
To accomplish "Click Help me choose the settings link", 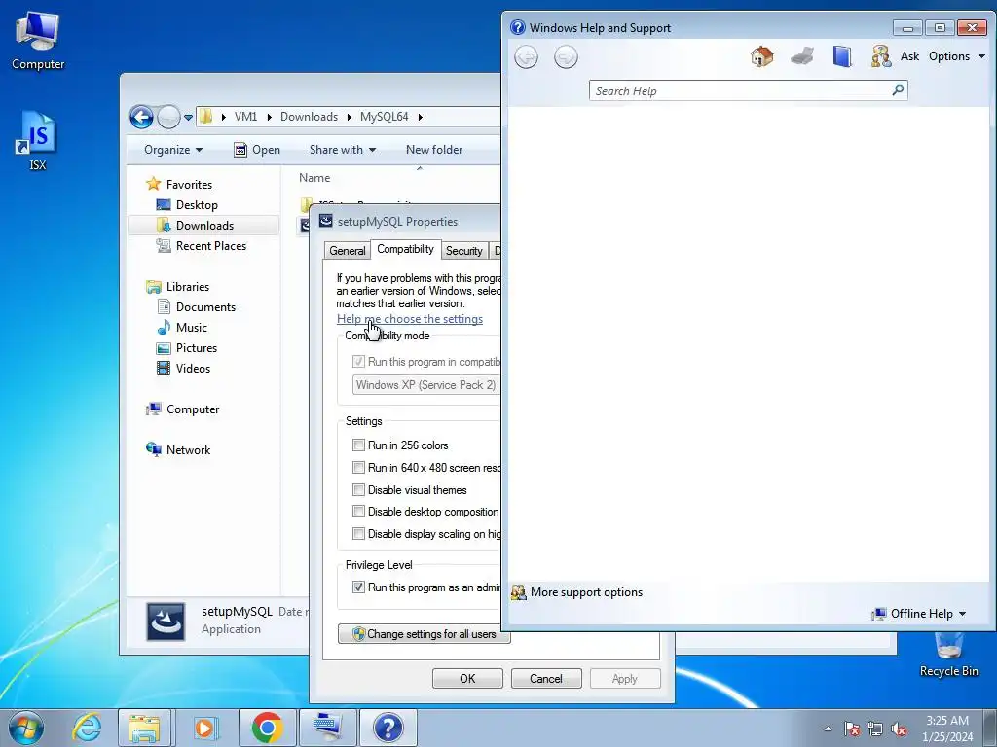I will pyautogui.click(x=410, y=319).
